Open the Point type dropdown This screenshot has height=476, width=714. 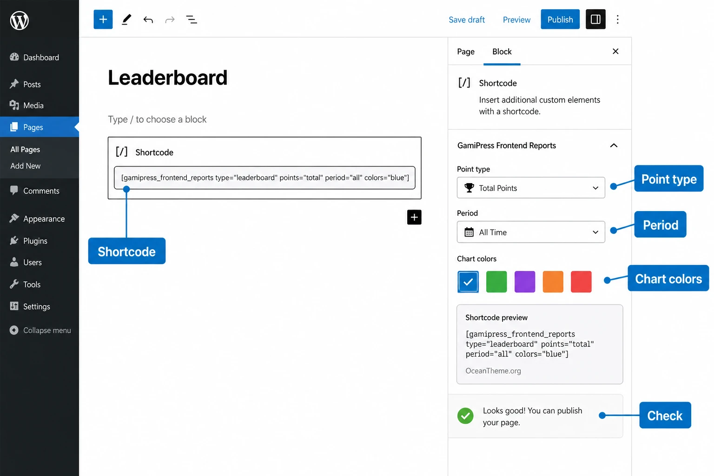tap(531, 188)
